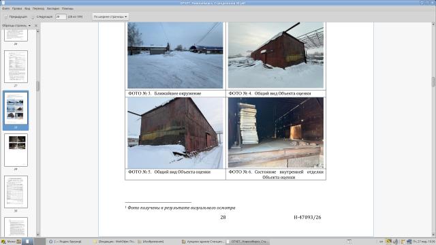Click the page number 28 in footer

pyautogui.click(x=223, y=217)
